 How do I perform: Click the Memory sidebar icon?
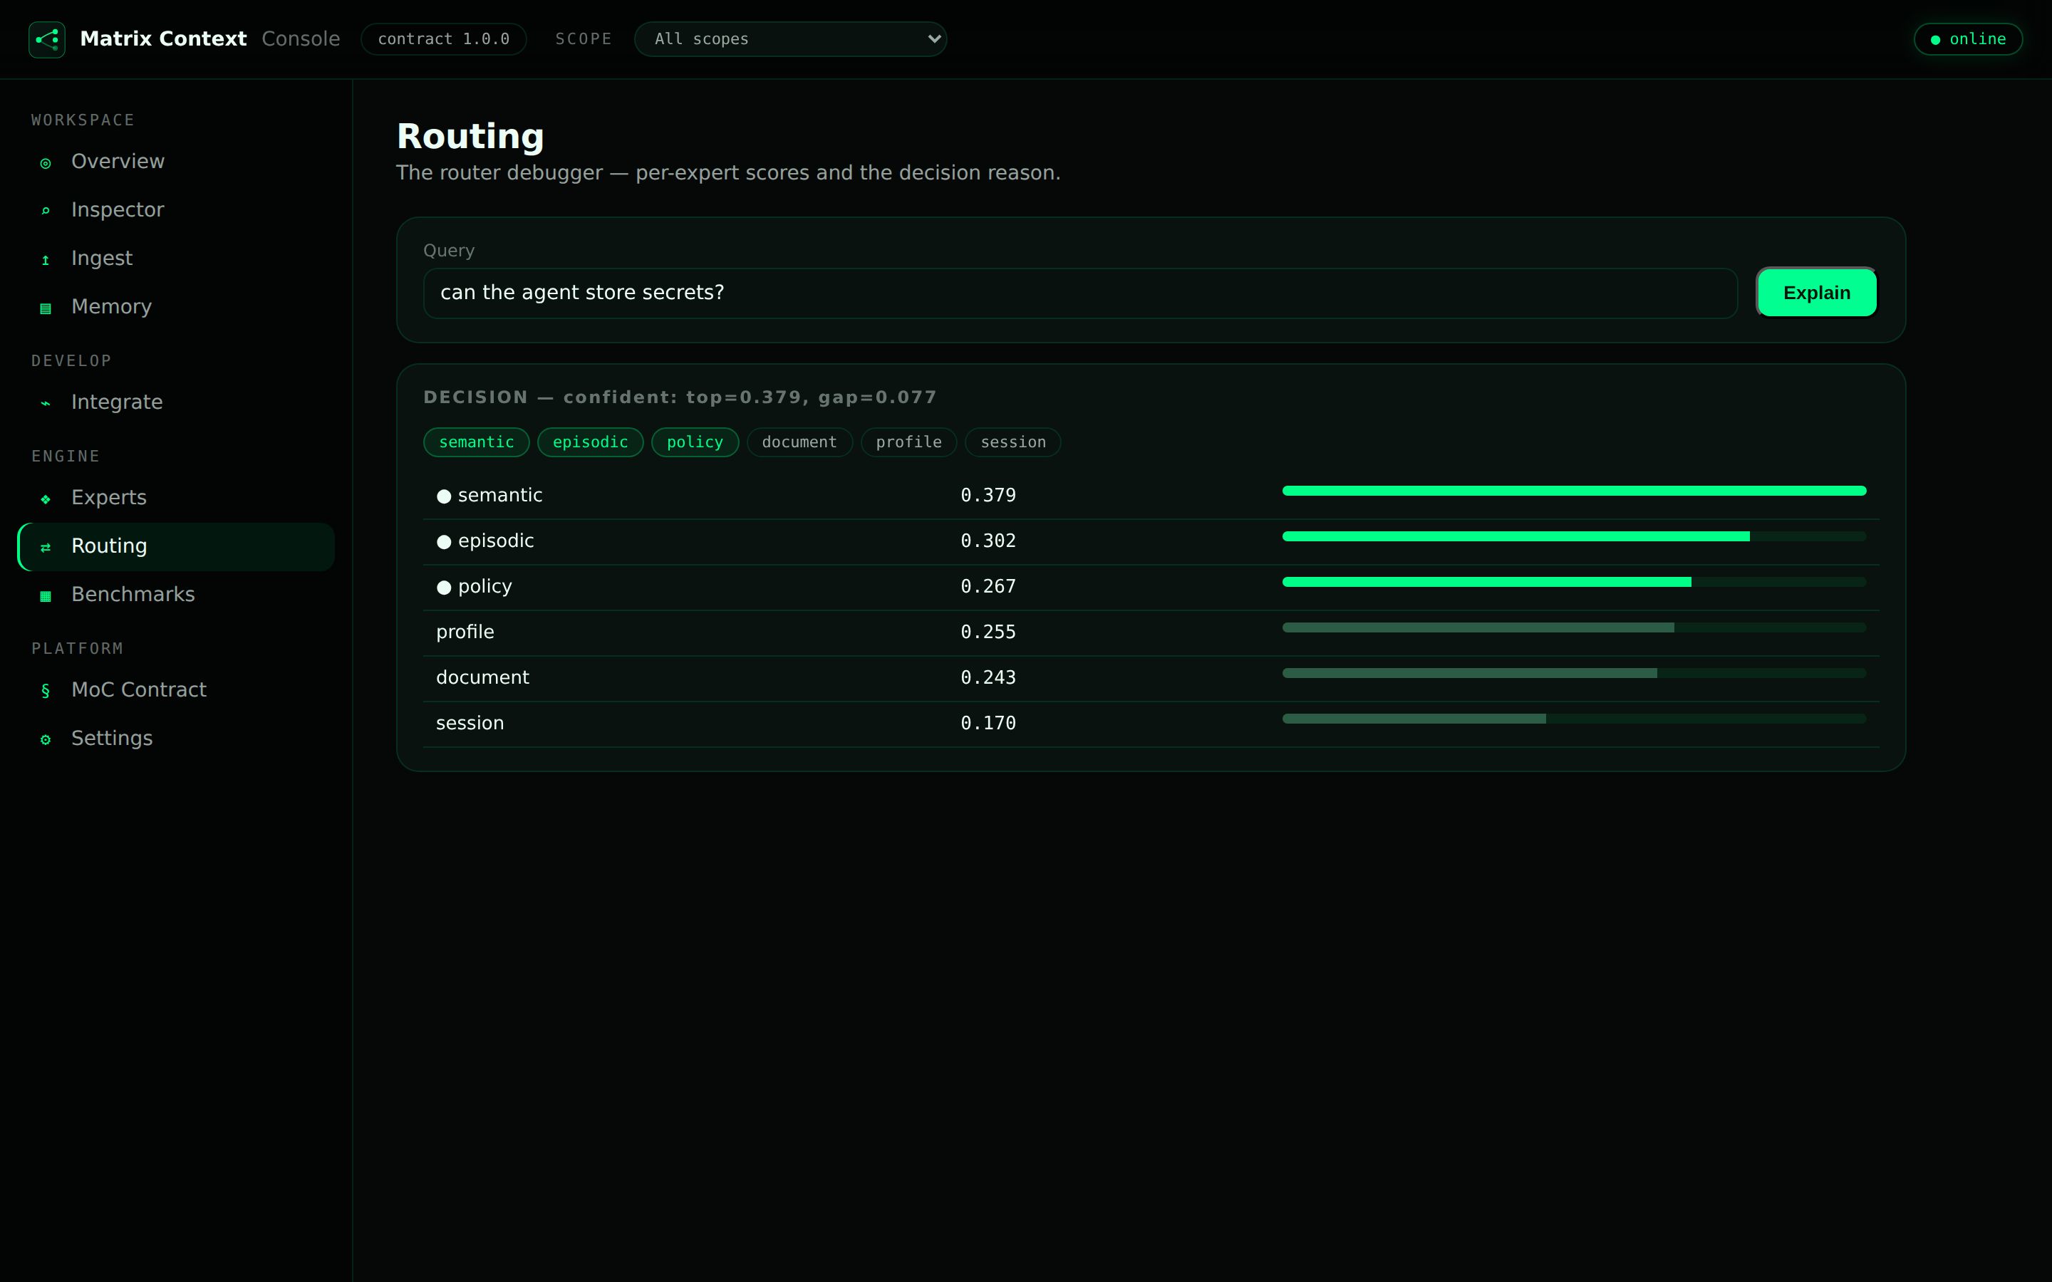pyautogui.click(x=46, y=308)
